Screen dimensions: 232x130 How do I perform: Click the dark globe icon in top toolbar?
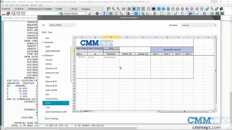tap(153, 9)
